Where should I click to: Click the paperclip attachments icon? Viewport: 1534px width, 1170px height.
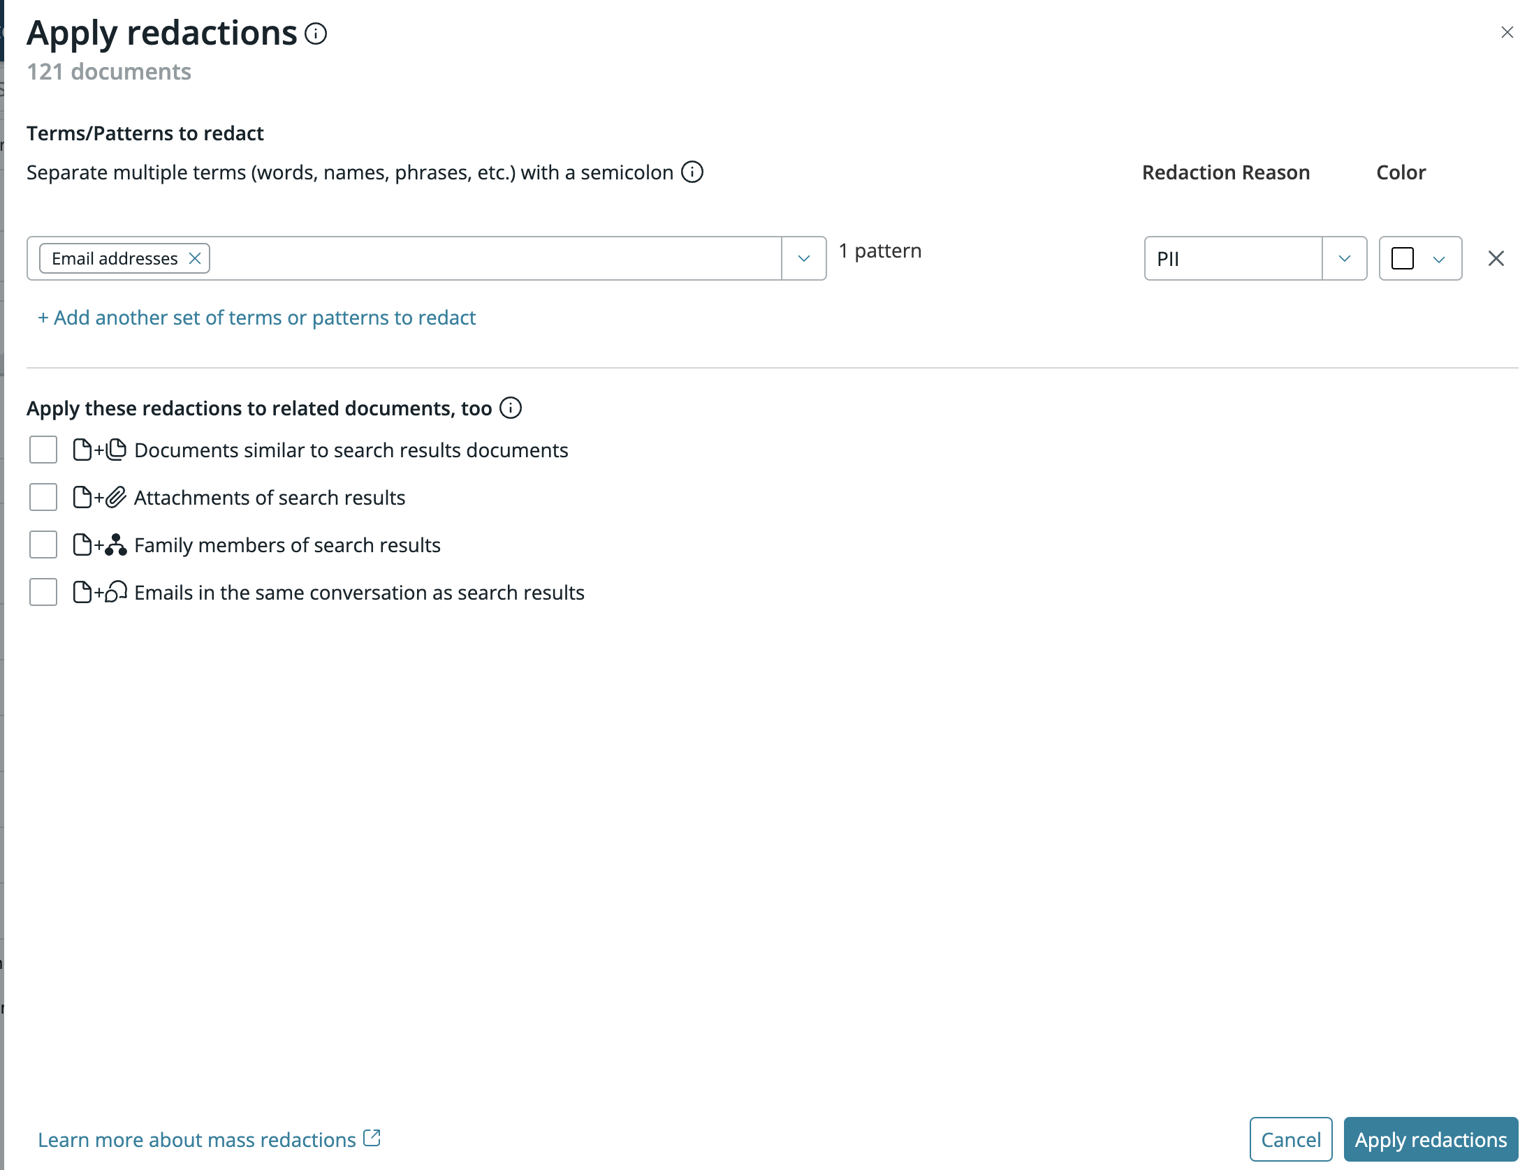tap(116, 497)
